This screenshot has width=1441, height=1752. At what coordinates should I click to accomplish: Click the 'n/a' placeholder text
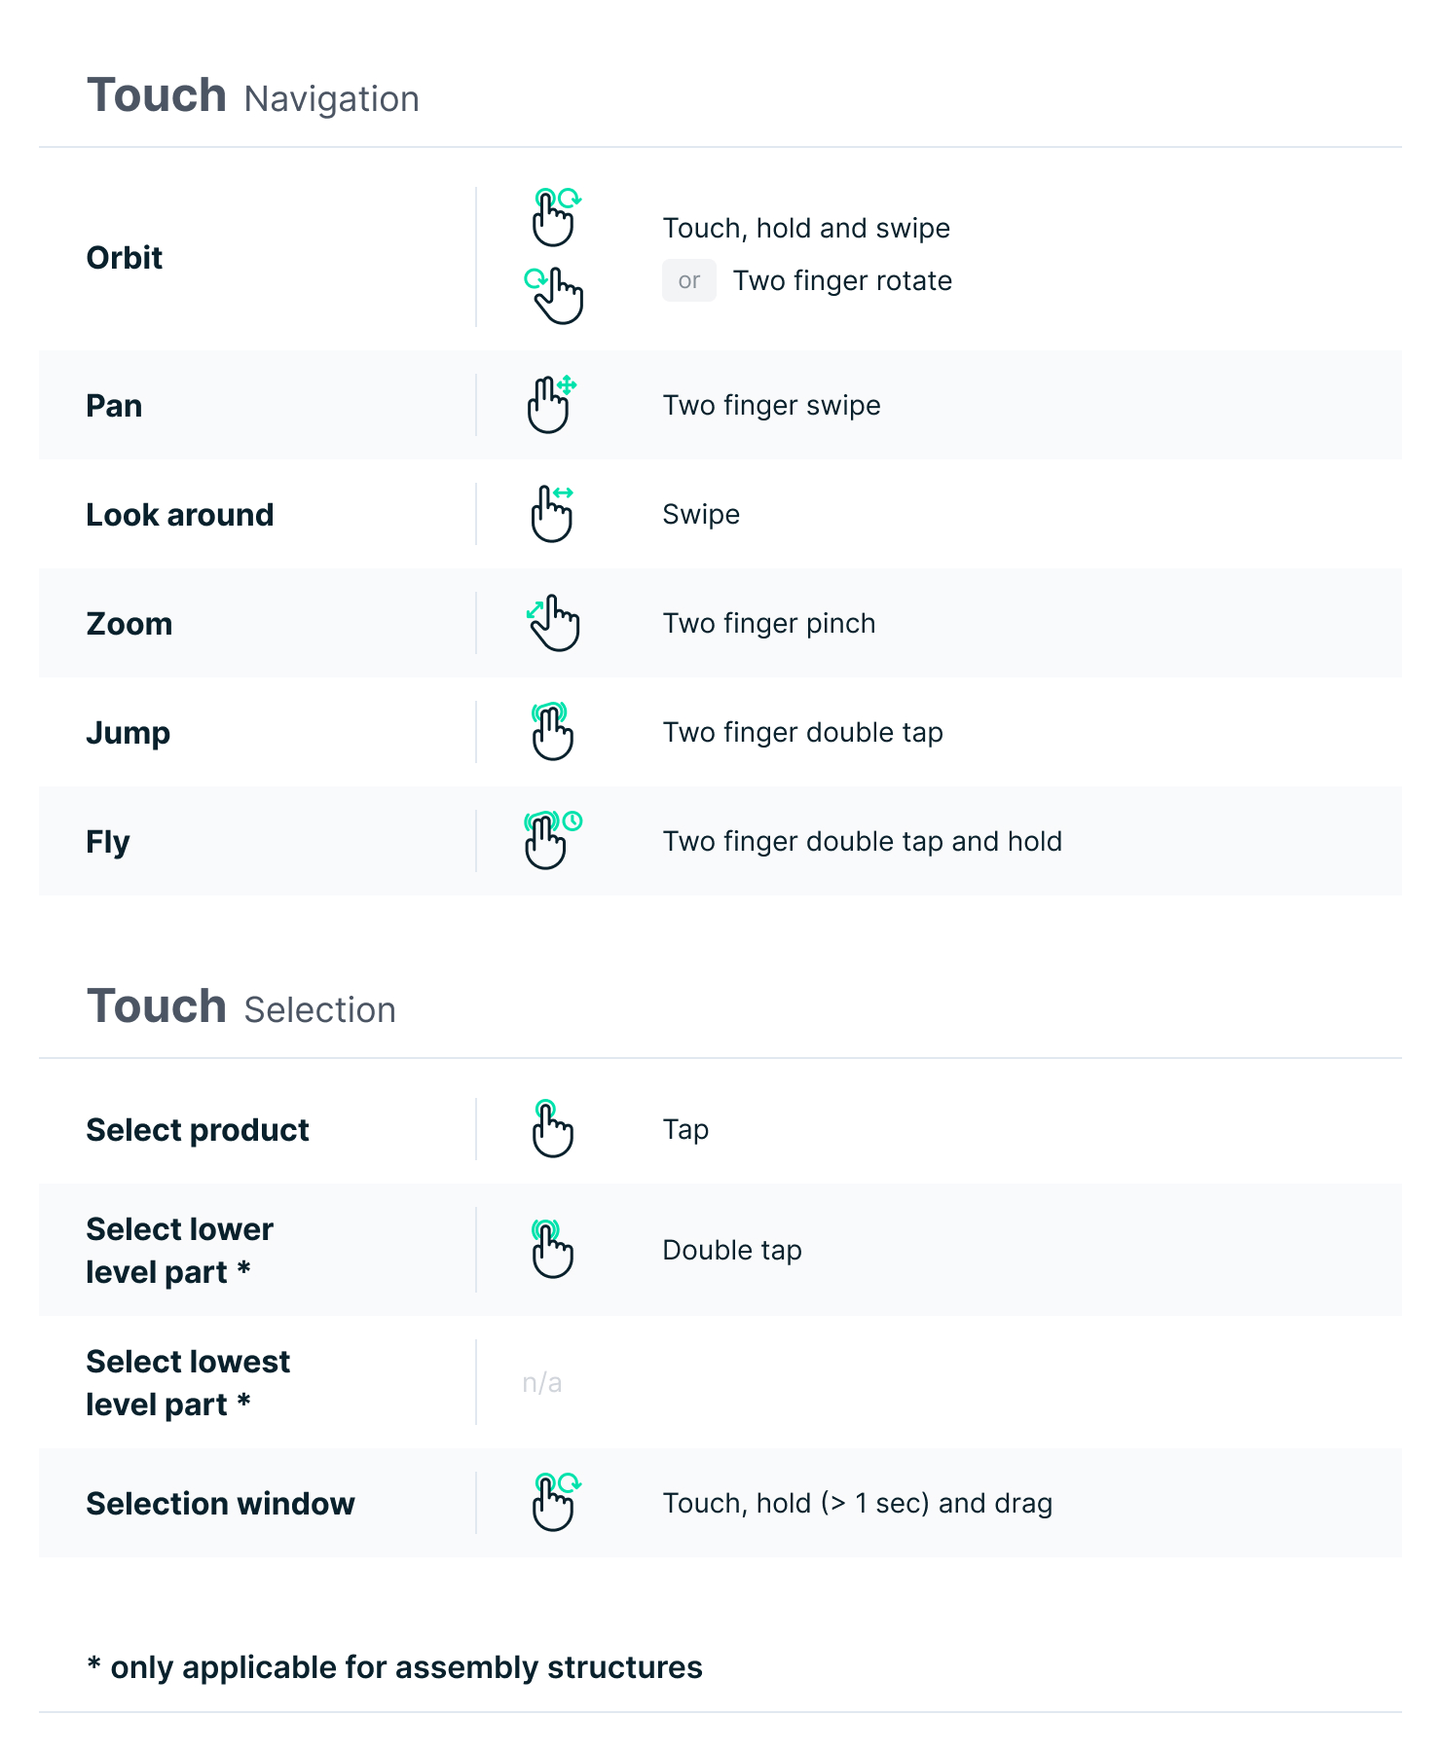(x=542, y=1382)
